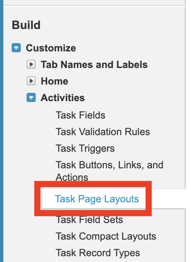Click the Build section heading
This screenshot has height=262, width=191.
pos(26,25)
